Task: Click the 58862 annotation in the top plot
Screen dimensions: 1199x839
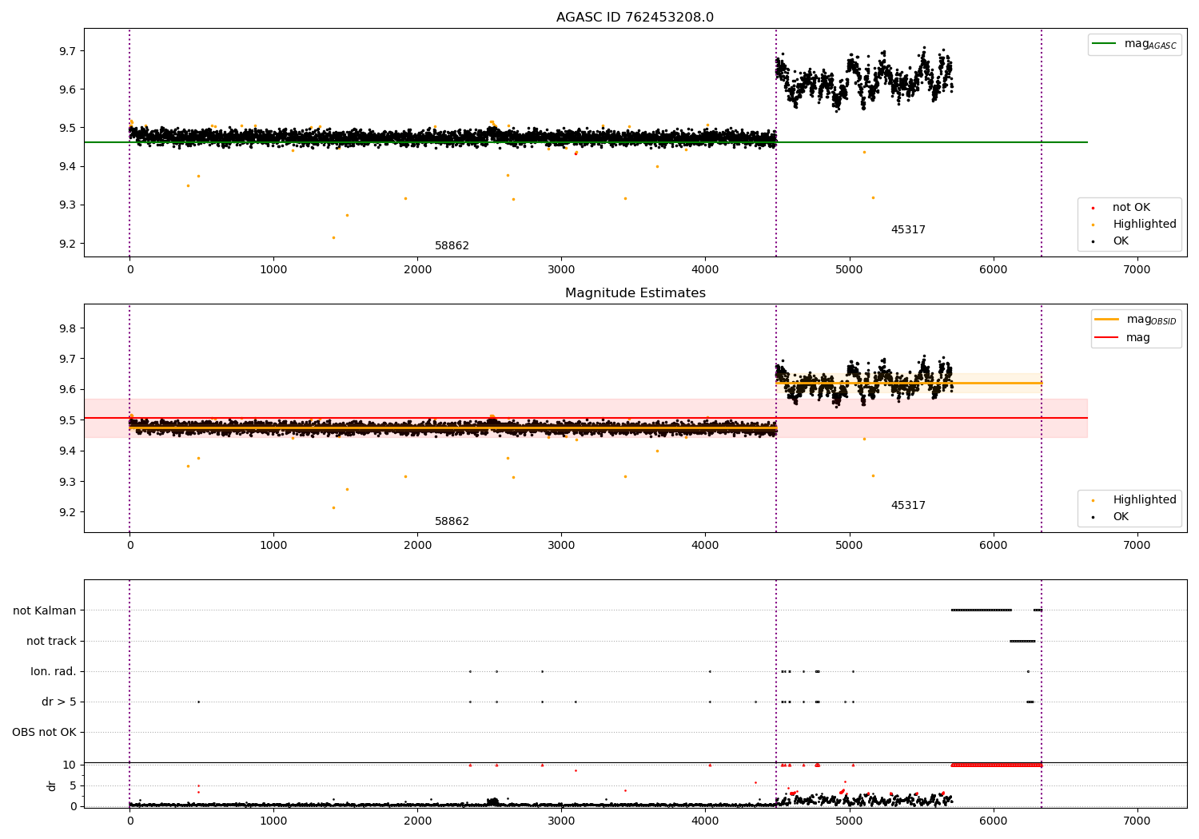Action: click(x=452, y=246)
